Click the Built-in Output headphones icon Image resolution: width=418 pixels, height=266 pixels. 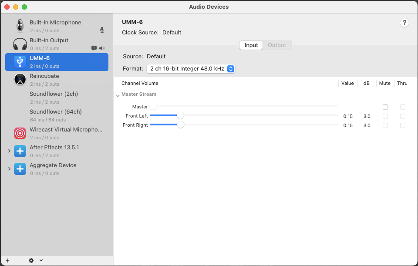20,44
